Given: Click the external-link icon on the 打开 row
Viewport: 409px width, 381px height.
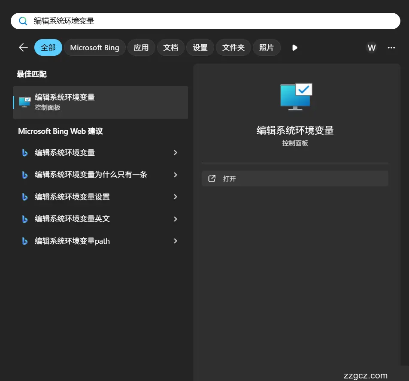Looking at the screenshot, I should [x=212, y=178].
